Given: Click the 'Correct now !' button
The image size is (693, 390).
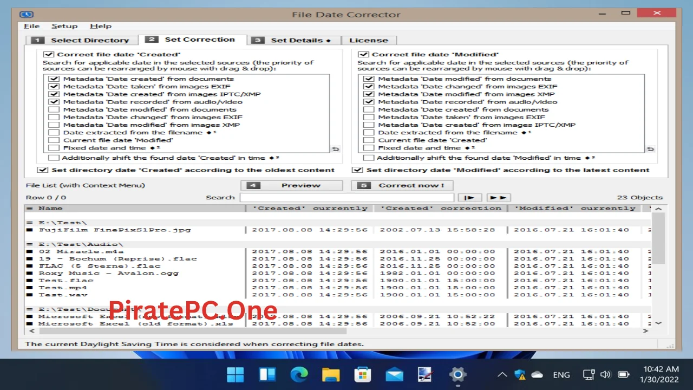Looking at the screenshot, I should [x=402, y=185].
